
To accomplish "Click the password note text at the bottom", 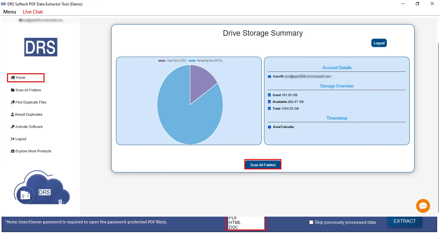I will (x=86, y=222).
